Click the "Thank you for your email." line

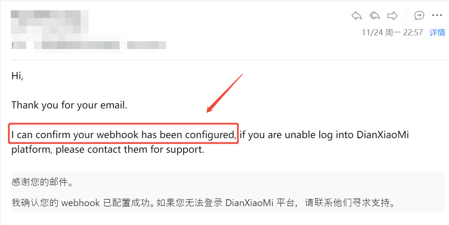click(69, 105)
